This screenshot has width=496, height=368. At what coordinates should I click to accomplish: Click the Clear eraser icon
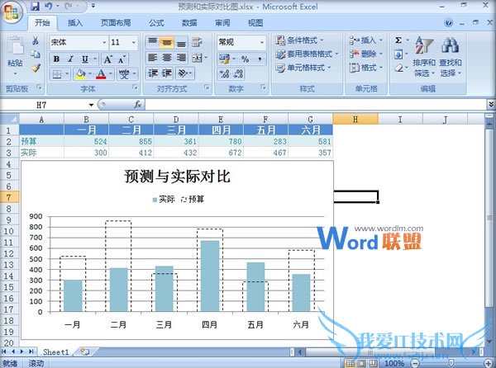tap(398, 68)
